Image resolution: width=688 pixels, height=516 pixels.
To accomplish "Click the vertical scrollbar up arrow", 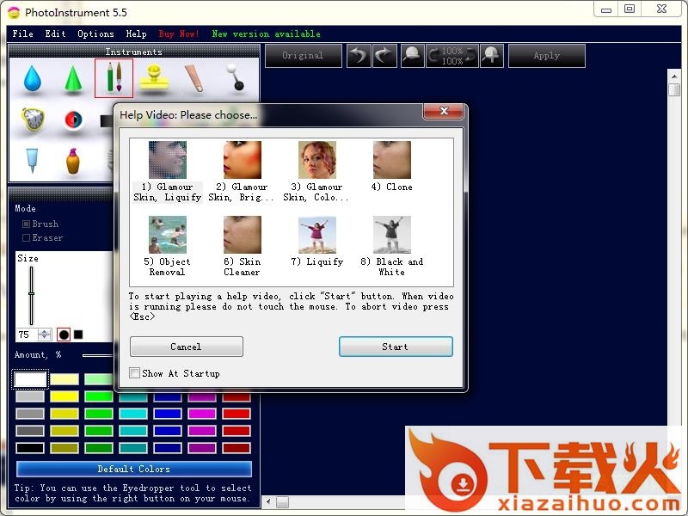I will click(674, 77).
